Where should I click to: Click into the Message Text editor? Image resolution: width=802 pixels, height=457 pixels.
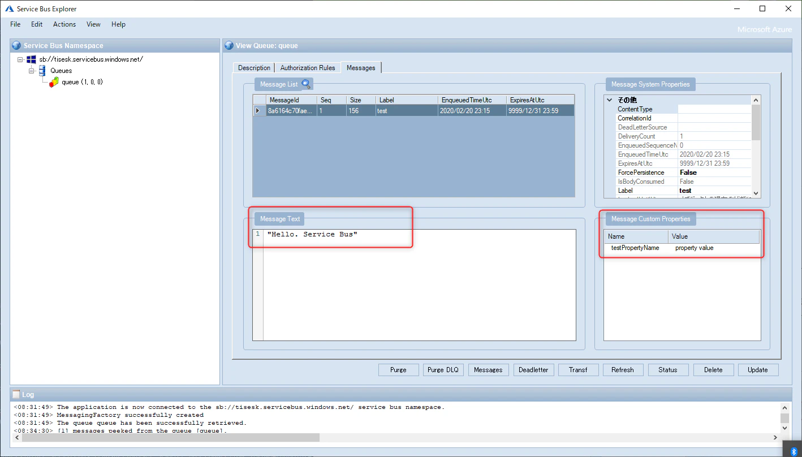(x=419, y=285)
